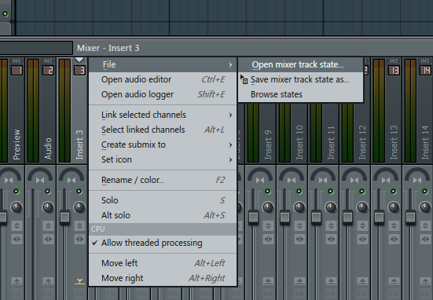
Task: Click the Insert 3 volume fader handle
Action: (x=65, y=217)
